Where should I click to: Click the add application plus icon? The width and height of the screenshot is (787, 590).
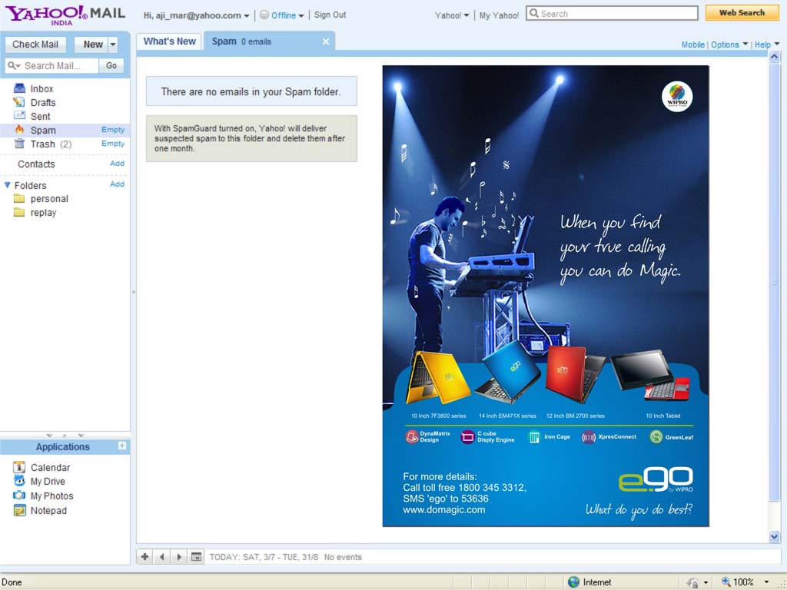[x=122, y=446]
